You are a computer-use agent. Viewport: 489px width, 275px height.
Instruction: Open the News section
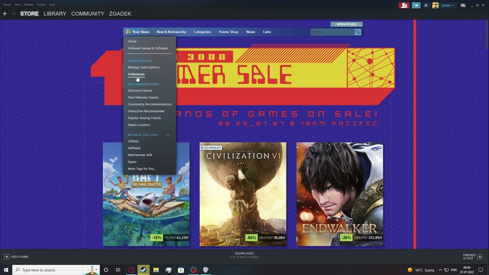click(251, 32)
